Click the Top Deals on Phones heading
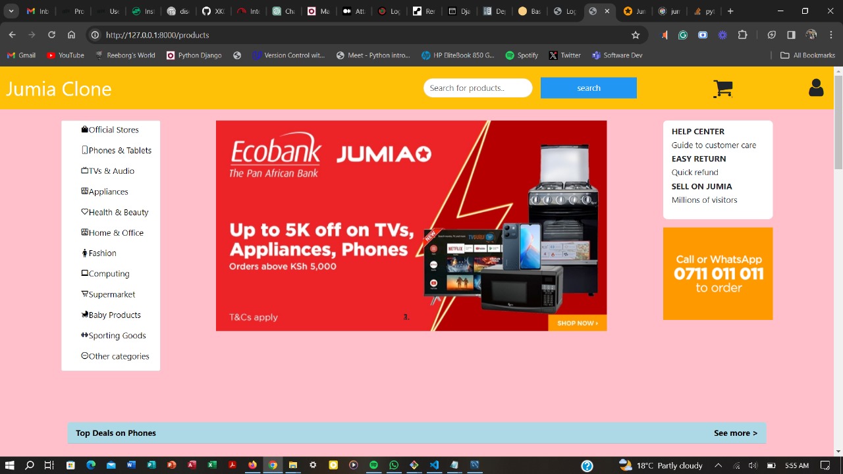Screen dimensions: 843x474 (x=116, y=433)
